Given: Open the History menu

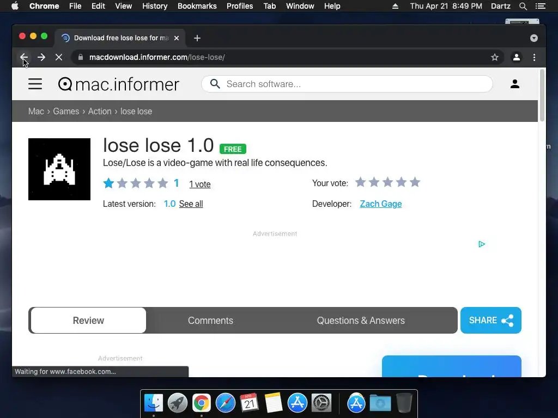Looking at the screenshot, I should [155, 6].
